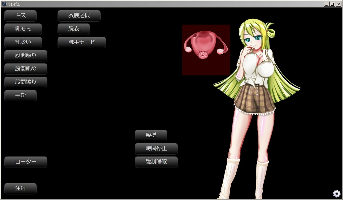This screenshot has width=343, height=200.
Task: Click the red inset image panel
Action: (206, 50)
